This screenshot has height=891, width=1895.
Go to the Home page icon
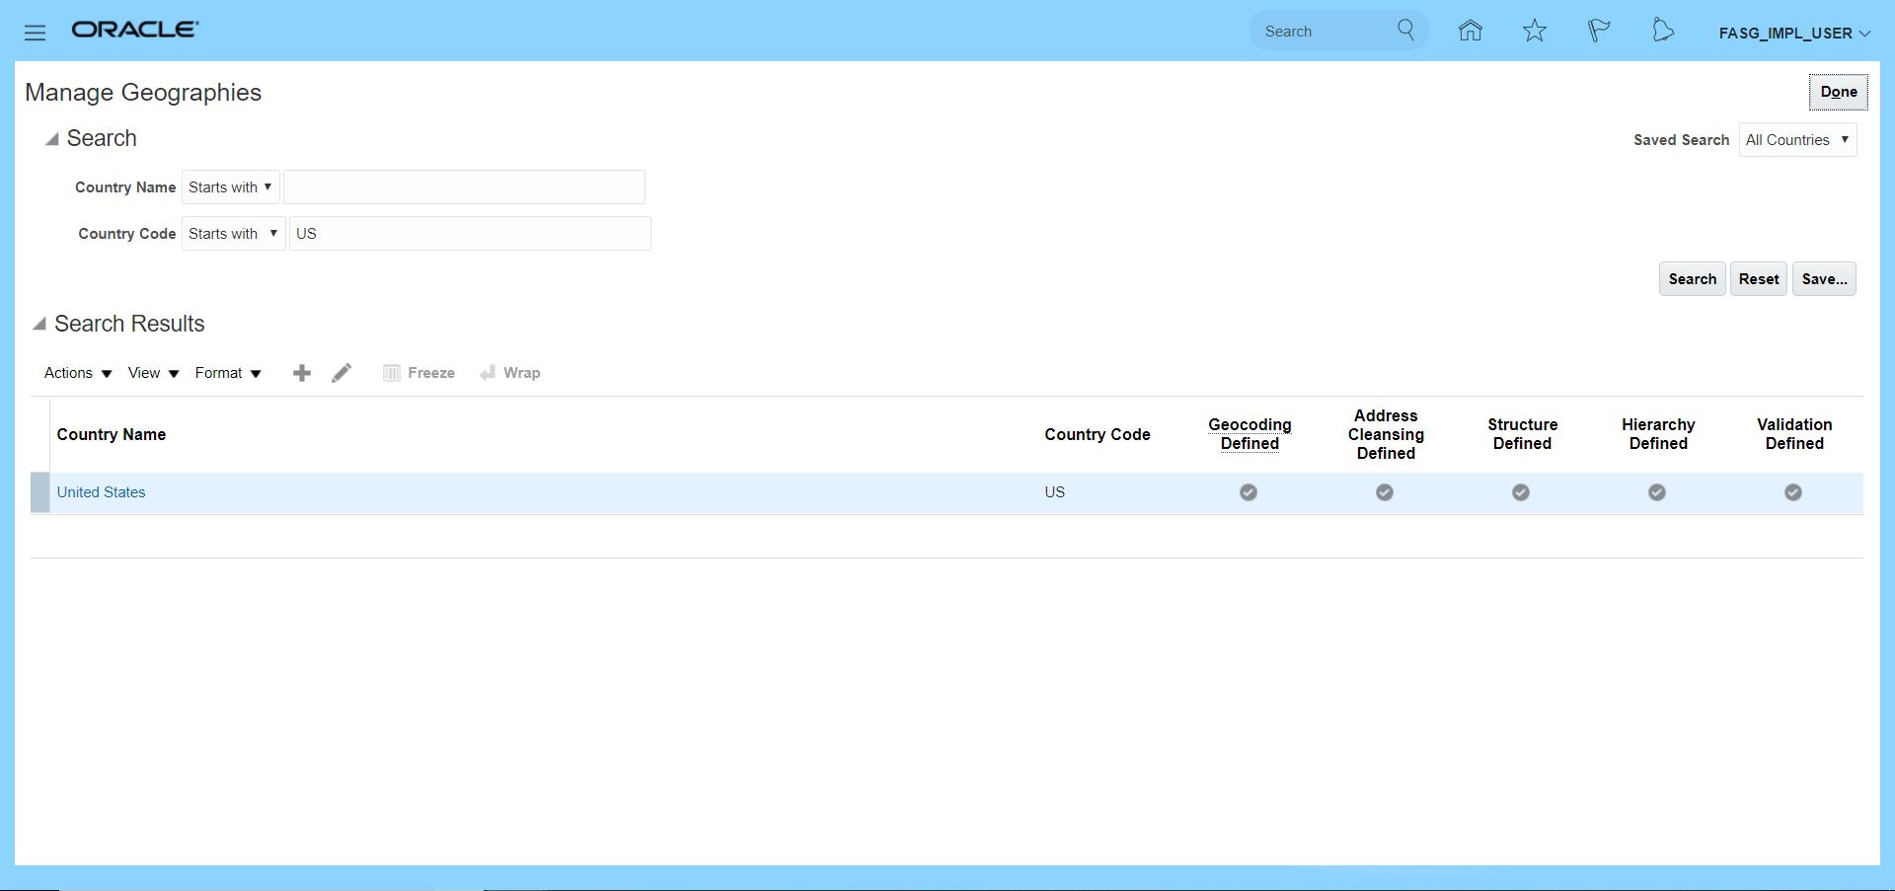[x=1470, y=32]
